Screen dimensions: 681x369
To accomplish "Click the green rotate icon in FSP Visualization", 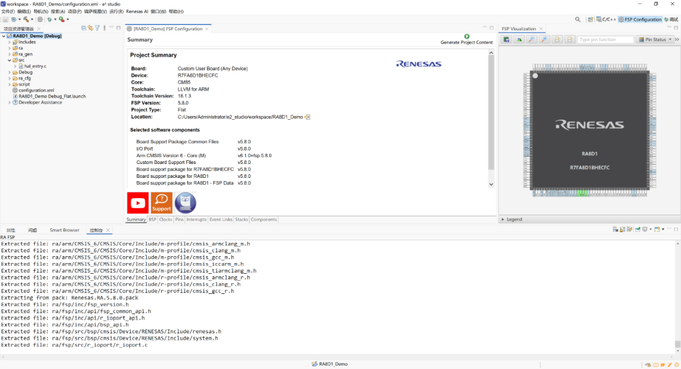I will [519, 40].
